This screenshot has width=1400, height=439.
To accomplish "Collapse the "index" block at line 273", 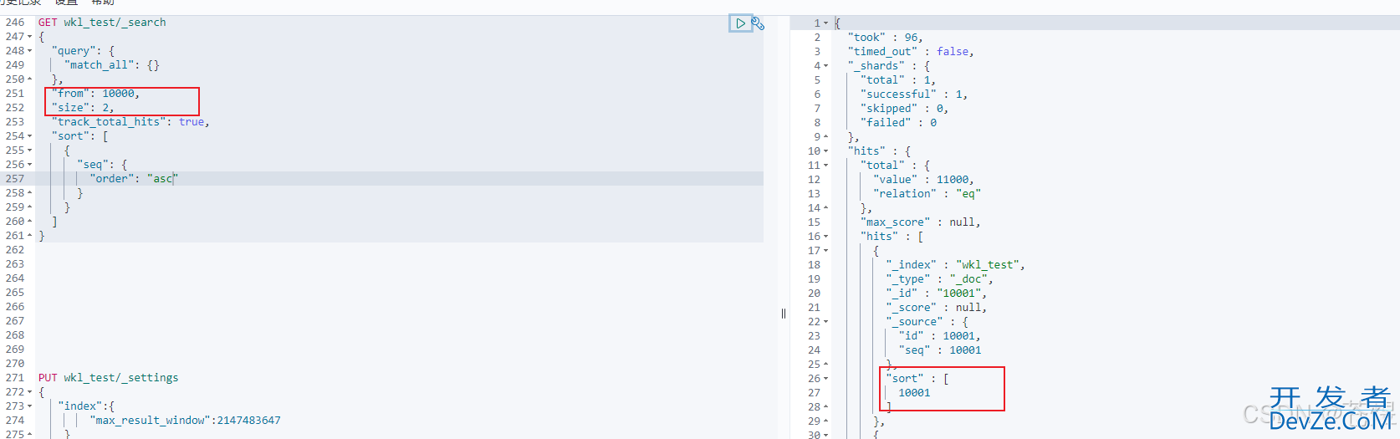I will (30, 406).
